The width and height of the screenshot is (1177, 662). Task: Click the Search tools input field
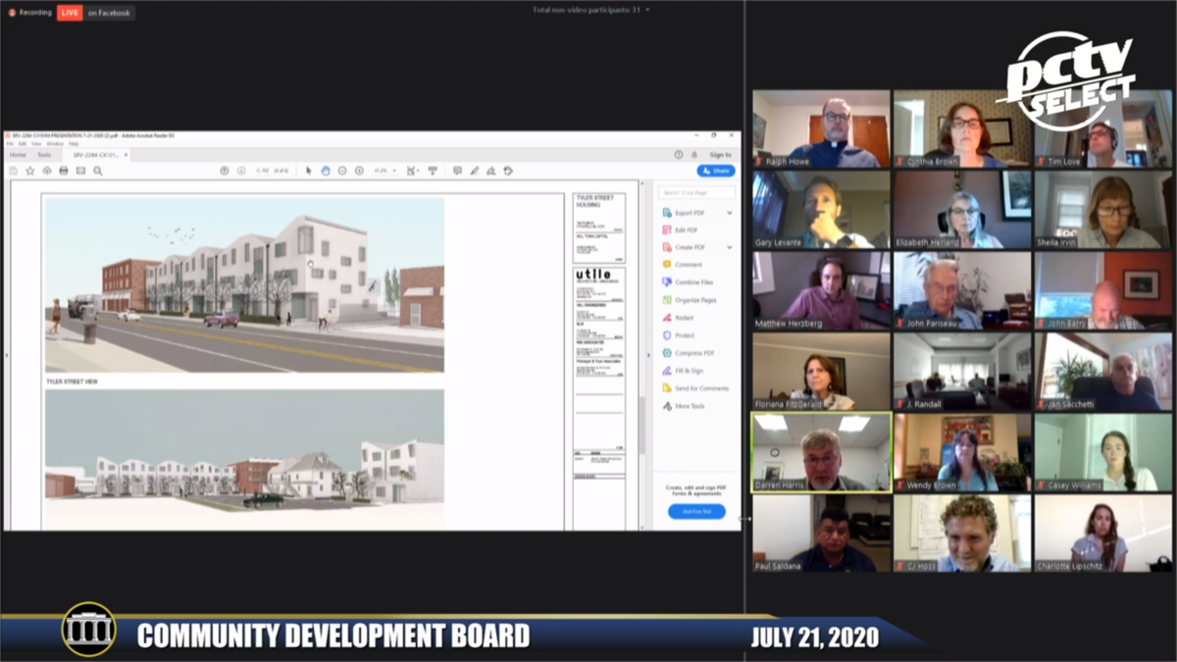(x=696, y=193)
